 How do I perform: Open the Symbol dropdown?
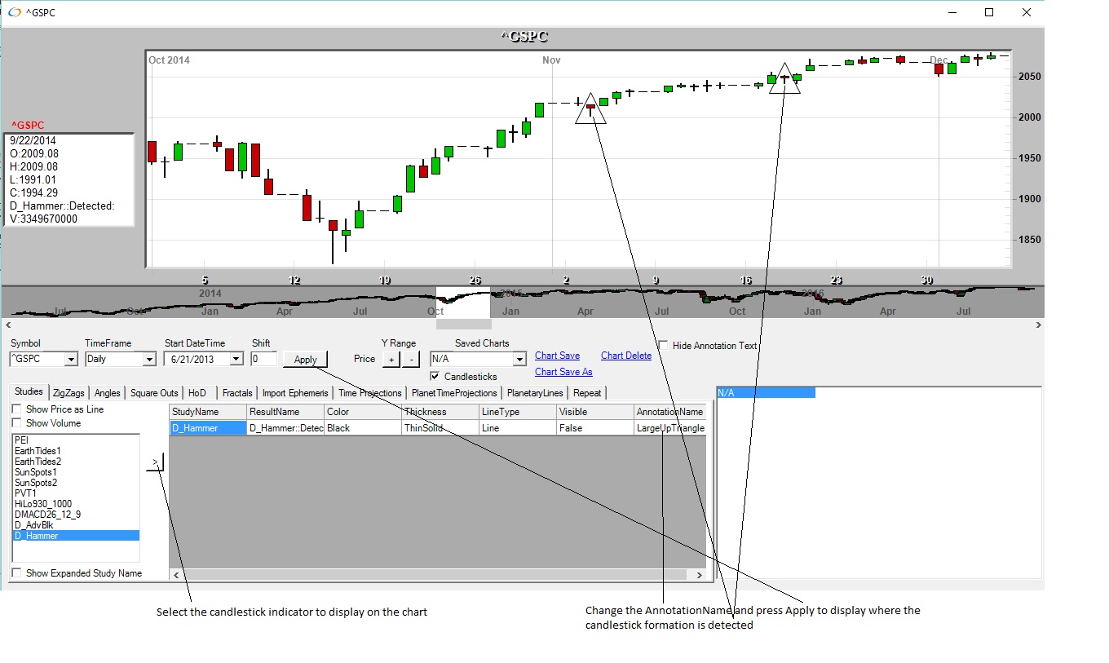(70, 360)
